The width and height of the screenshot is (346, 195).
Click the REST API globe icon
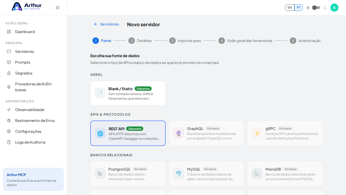tap(100, 133)
